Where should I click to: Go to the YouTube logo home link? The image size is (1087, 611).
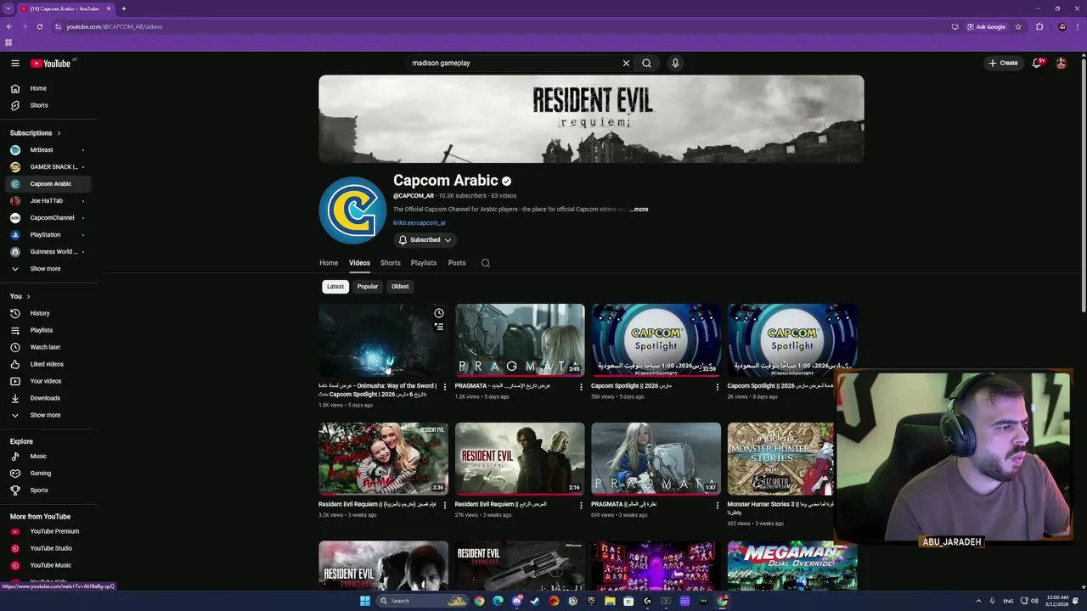click(x=52, y=63)
